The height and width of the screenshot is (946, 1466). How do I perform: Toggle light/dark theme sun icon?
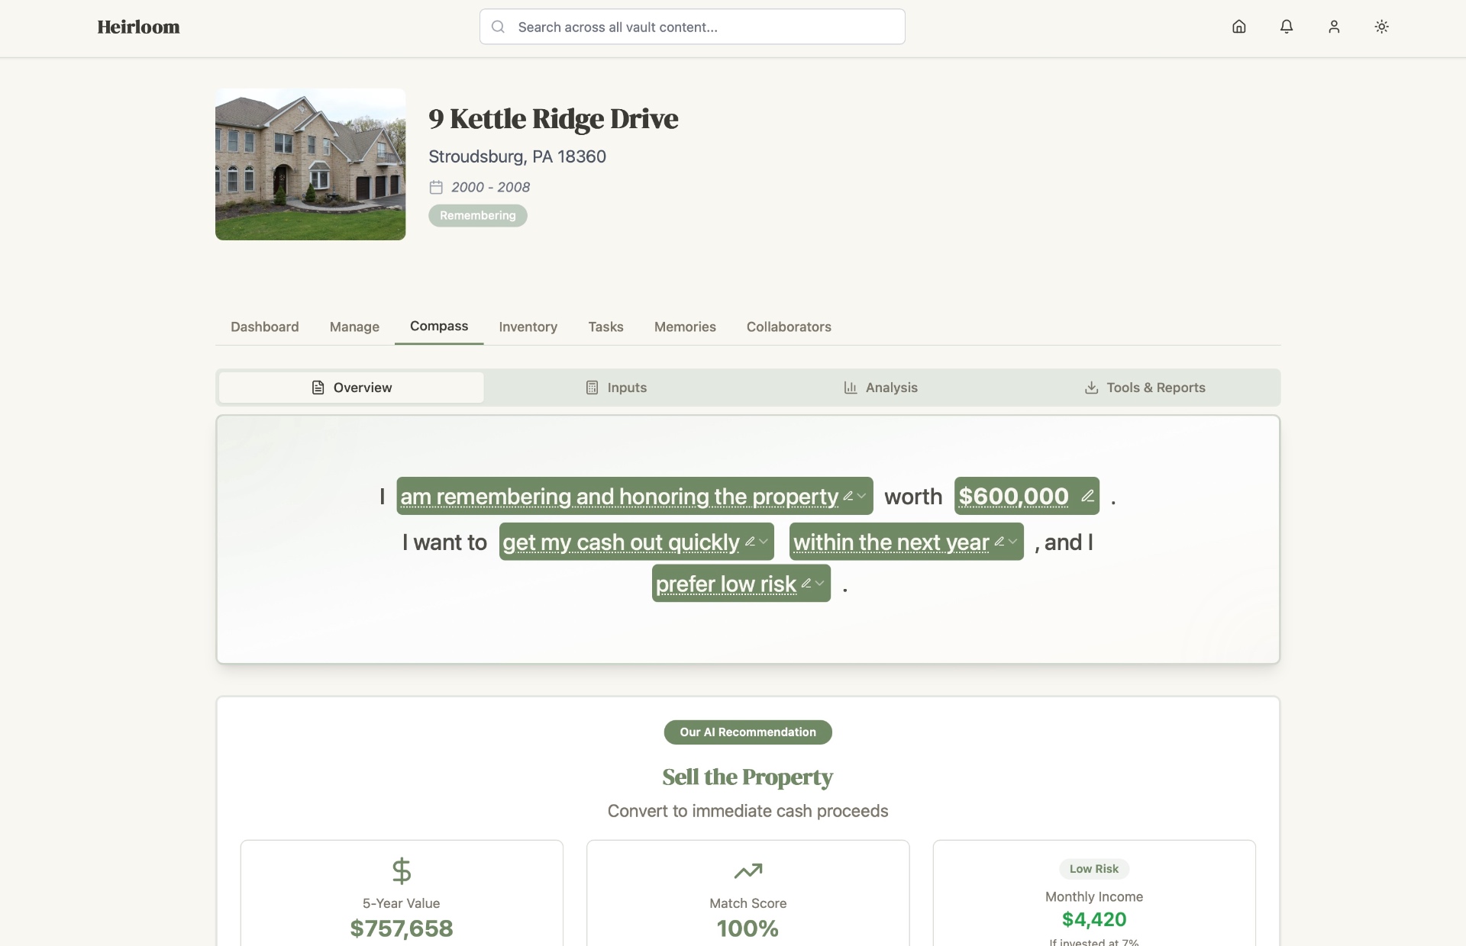1381,27
